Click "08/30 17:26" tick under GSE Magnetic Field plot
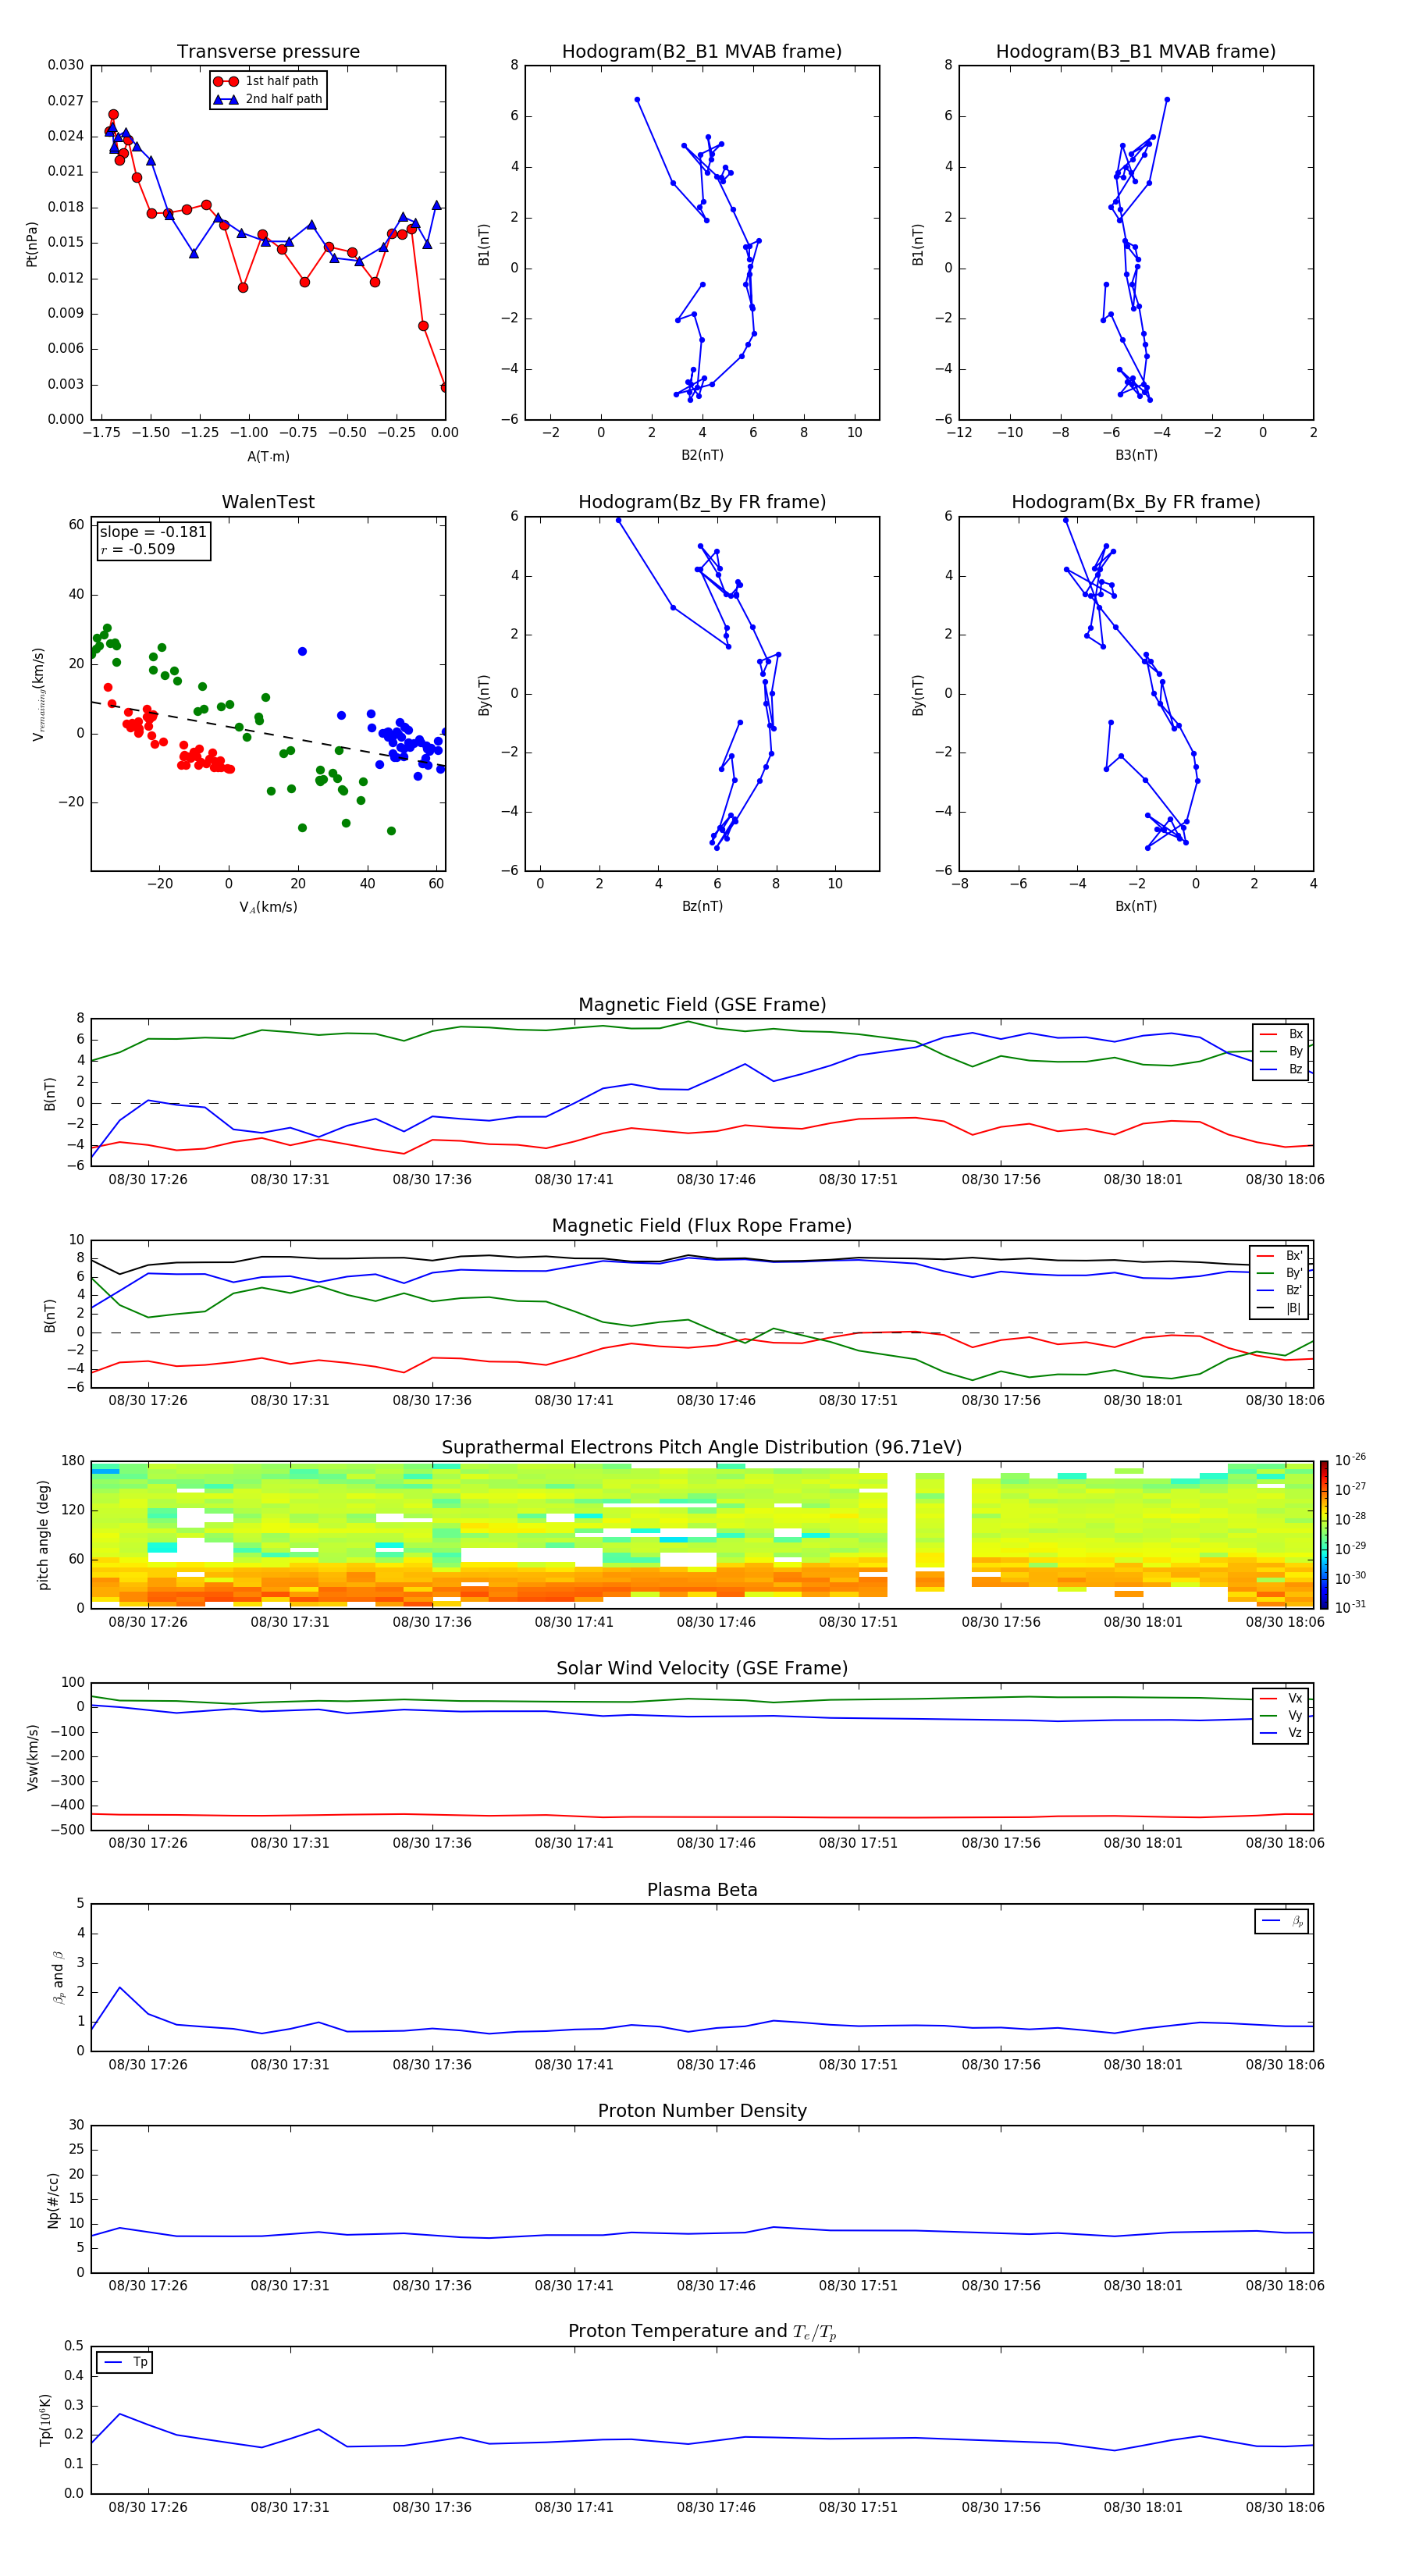1405x2576 pixels. coord(148,1179)
